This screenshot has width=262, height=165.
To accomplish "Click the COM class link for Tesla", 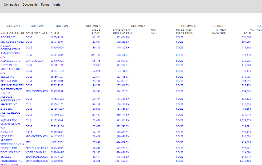I will pyautogui.click(x=29, y=77).
